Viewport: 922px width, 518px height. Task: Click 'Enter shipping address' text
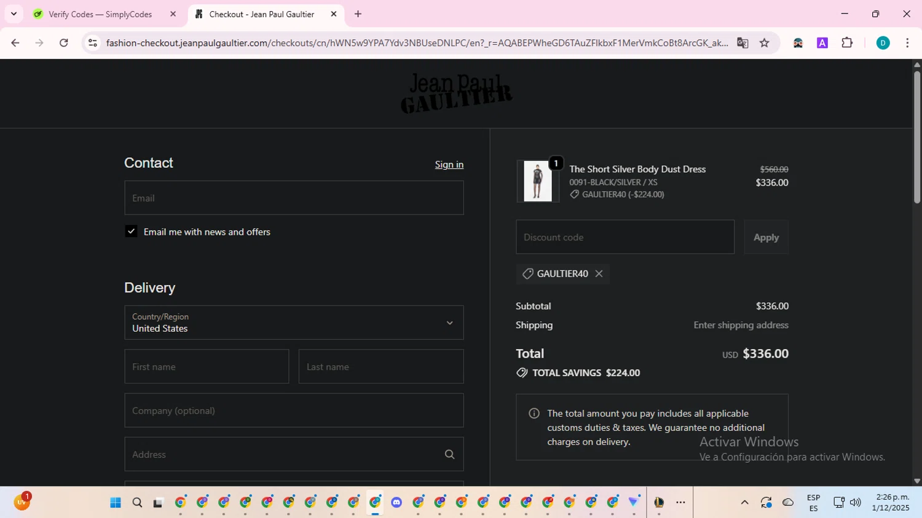point(741,325)
